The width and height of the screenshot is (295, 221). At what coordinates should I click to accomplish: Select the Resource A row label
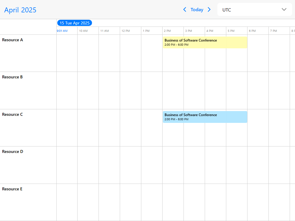[x=12, y=40]
